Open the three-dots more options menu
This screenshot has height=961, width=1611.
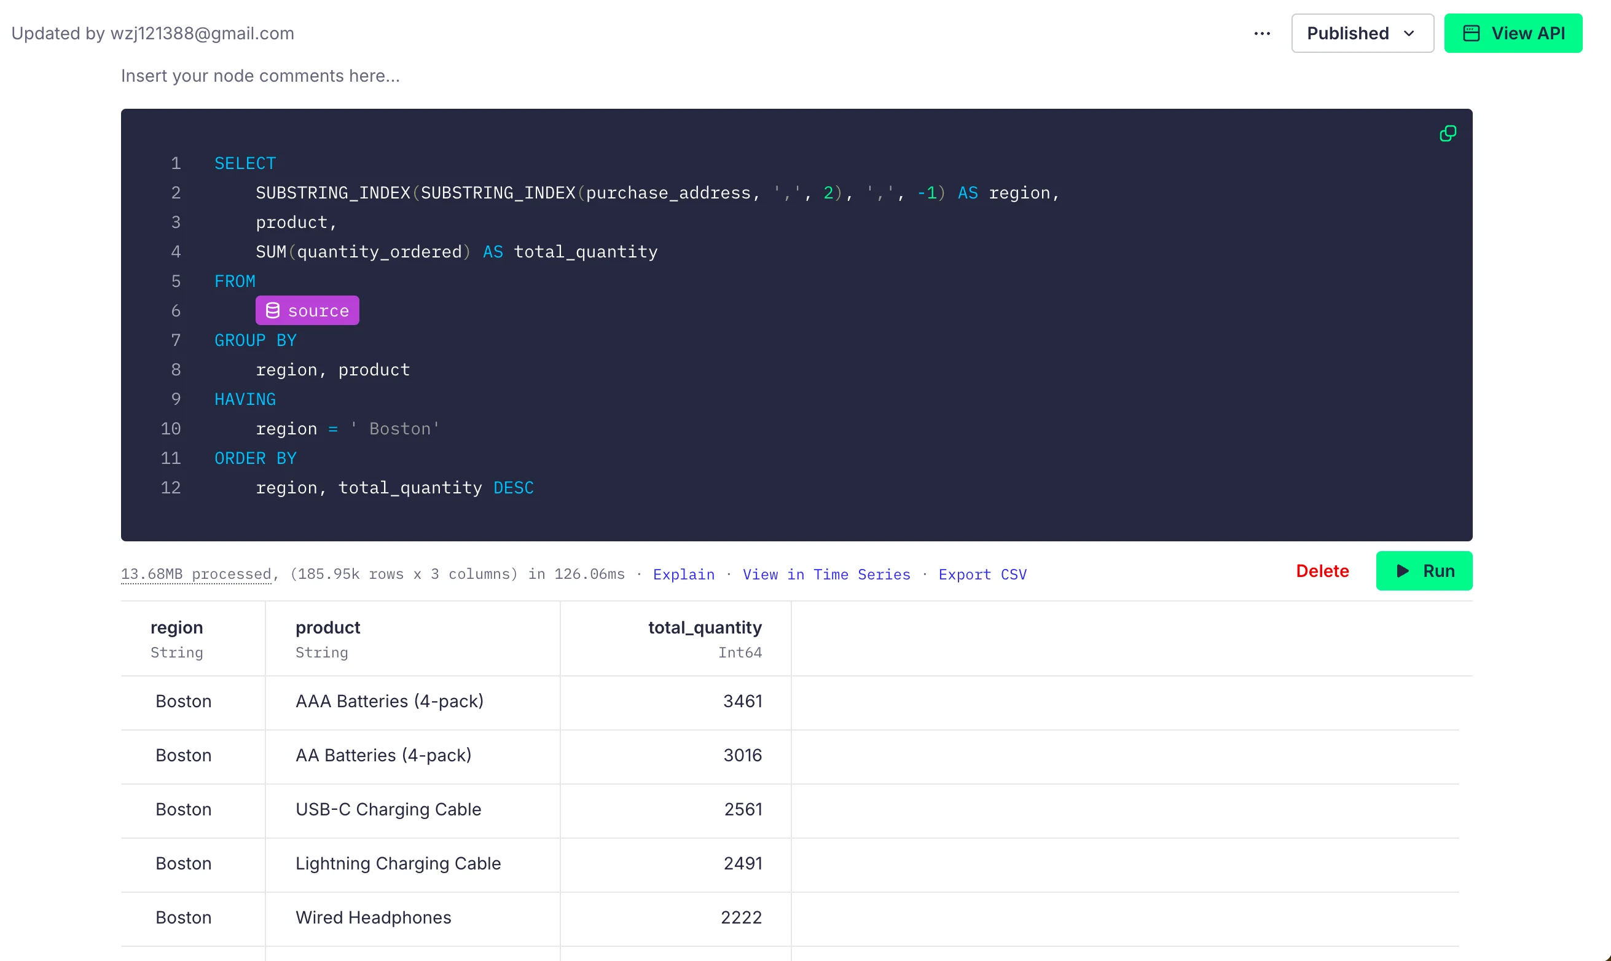[1261, 34]
